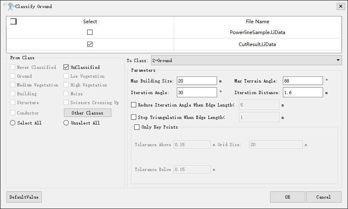Choose the Unselect All radio button
Screen dimensions: 348x209
pyautogui.click(x=66, y=123)
